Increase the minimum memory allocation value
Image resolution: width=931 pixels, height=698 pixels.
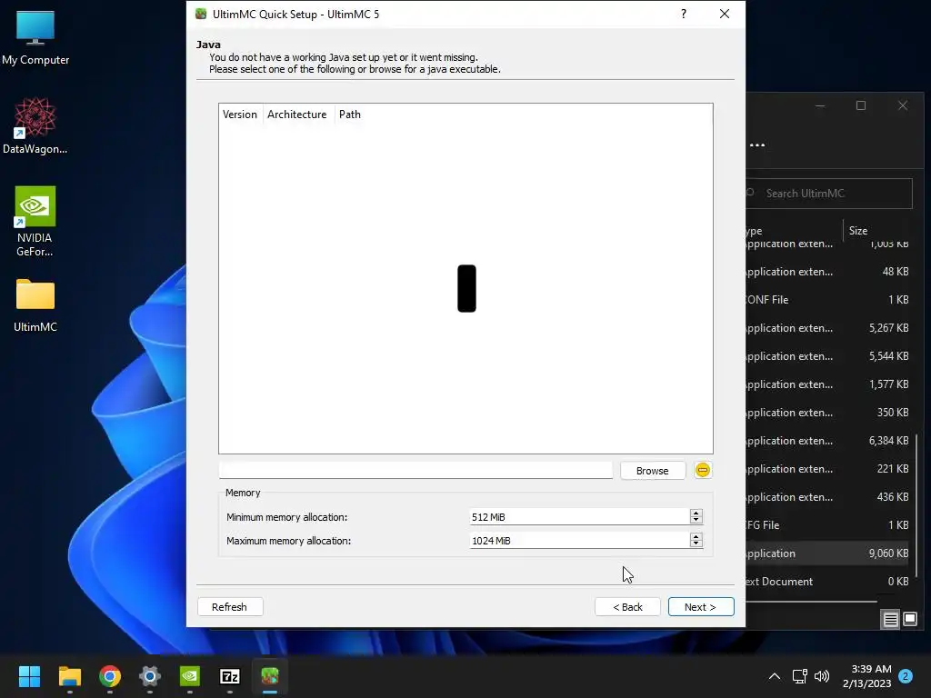click(x=696, y=513)
